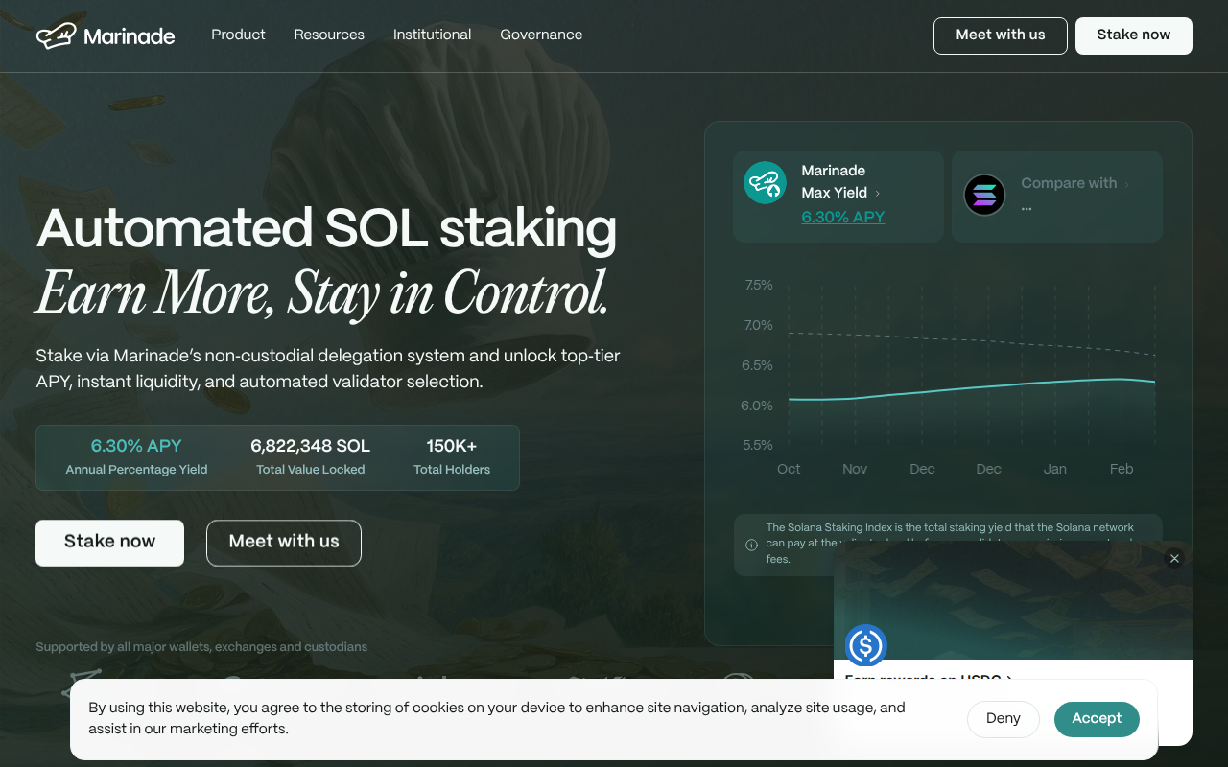This screenshot has height=767, width=1228.
Task: Click the Jan label on chart axis
Action: click(x=1055, y=469)
